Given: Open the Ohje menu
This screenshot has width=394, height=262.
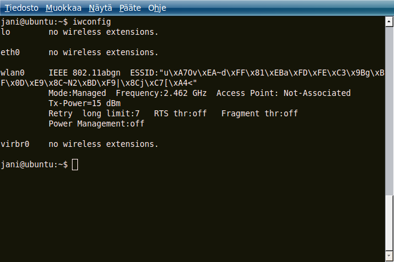Looking at the screenshot, I should click(x=157, y=8).
